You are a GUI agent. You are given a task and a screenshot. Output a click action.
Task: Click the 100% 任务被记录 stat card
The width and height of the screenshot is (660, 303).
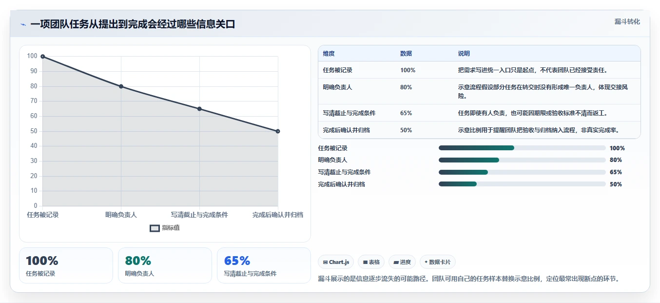point(66,265)
